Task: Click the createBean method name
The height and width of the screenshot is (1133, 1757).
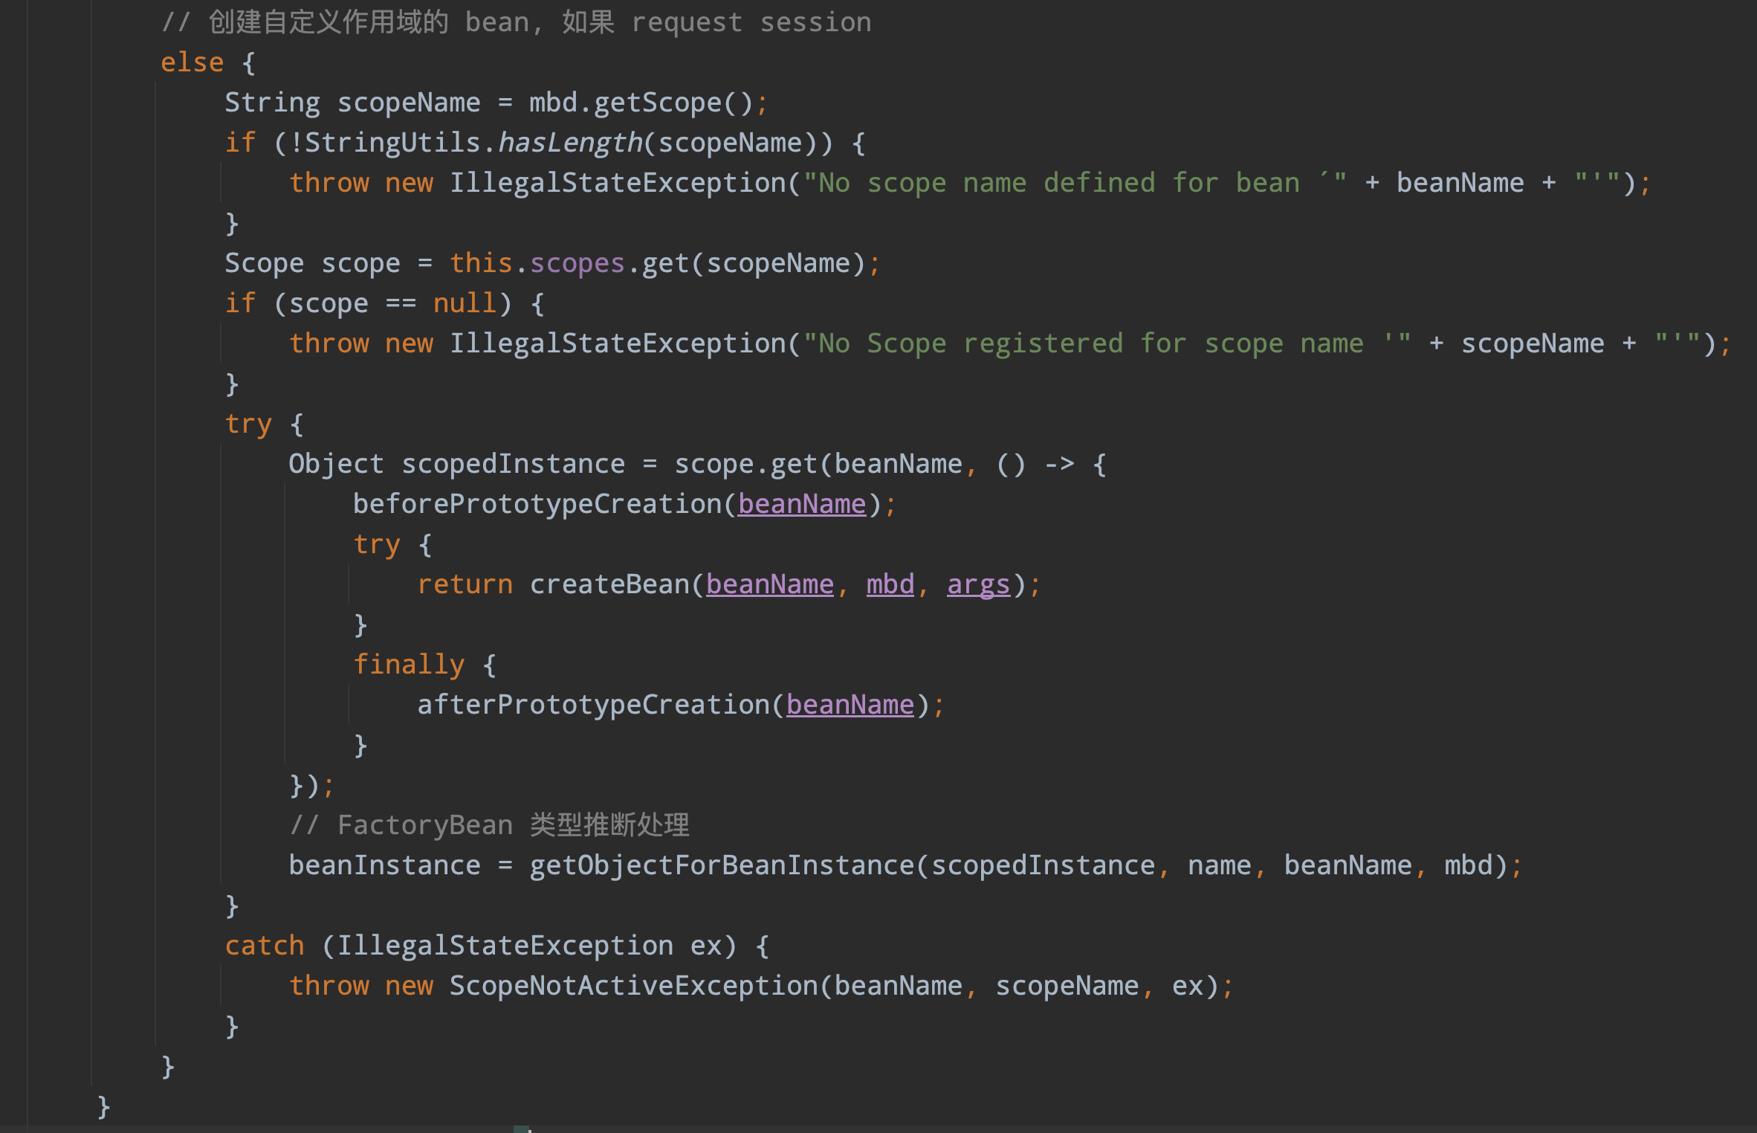Action: [609, 584]
